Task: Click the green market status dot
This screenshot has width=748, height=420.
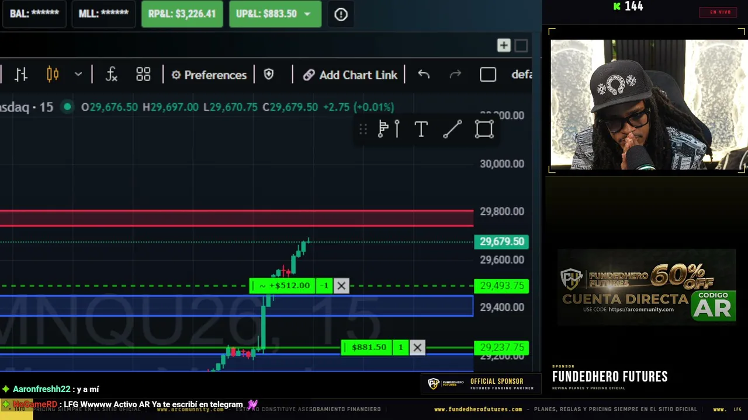Action: [x=68, y=107]
